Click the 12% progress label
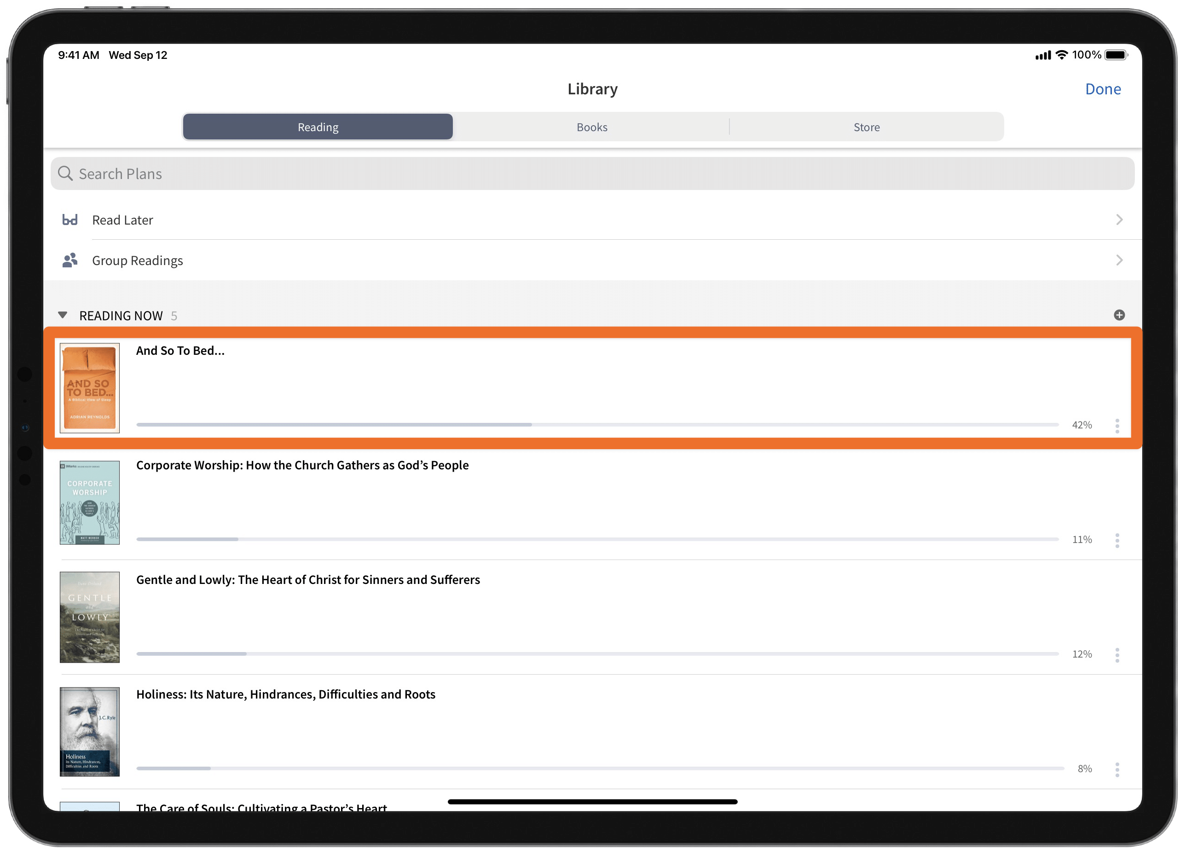 1082,654
